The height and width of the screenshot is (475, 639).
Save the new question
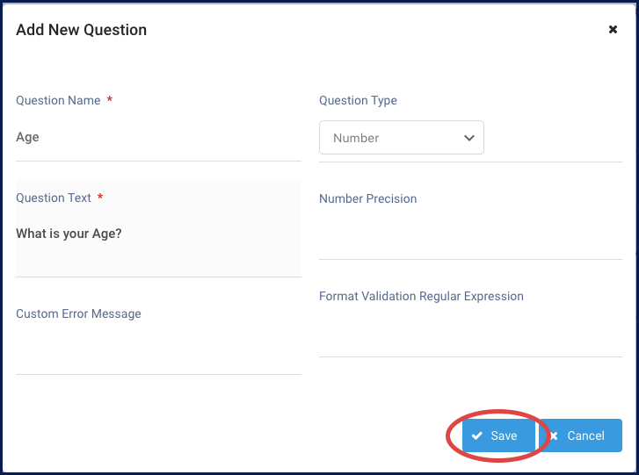tap(498, 436)
